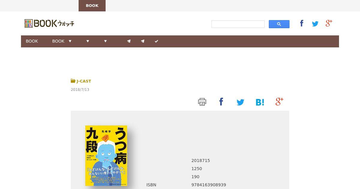Open Facebook page icon in header
This screenshot has width=360, height=189.
point(302,23)
